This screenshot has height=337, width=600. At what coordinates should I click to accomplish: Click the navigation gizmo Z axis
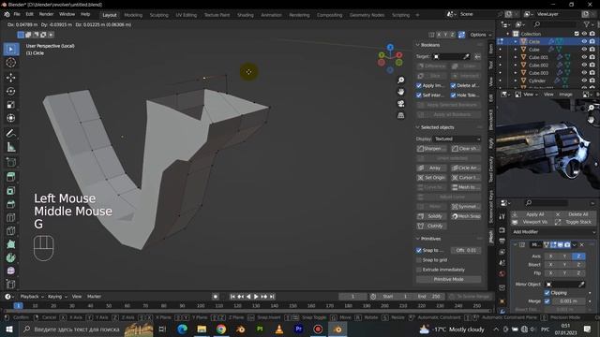(390, 48)
